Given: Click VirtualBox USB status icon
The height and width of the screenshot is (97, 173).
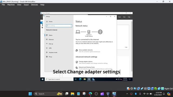Looking at the screenshot, I should pos(142,89).
